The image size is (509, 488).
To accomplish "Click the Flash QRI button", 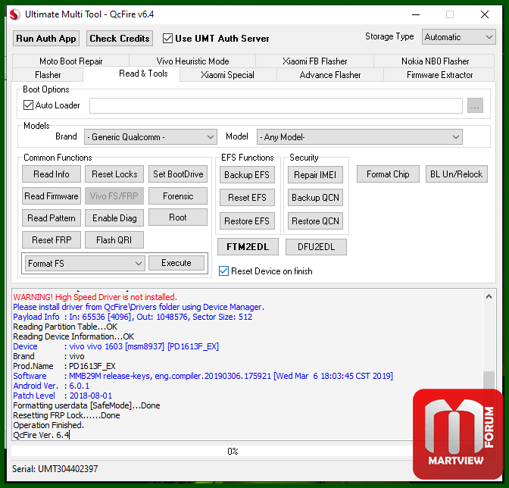I will click(114, 240).
